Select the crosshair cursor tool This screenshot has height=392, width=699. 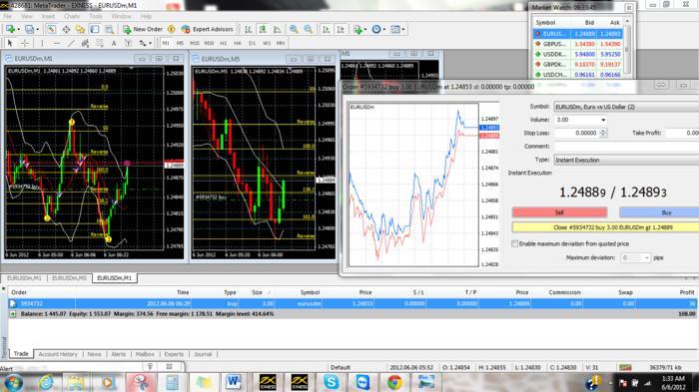click(x=25, y=43)
